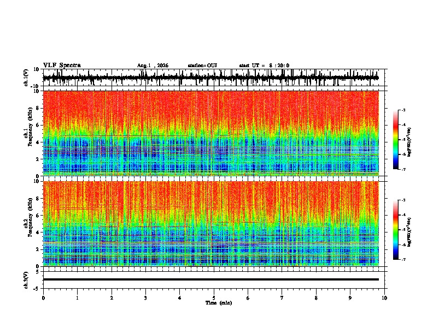The image size is (433, 334).
Task: Click the ch.1 voltage waveform trace
Action: tap(210, 78)
